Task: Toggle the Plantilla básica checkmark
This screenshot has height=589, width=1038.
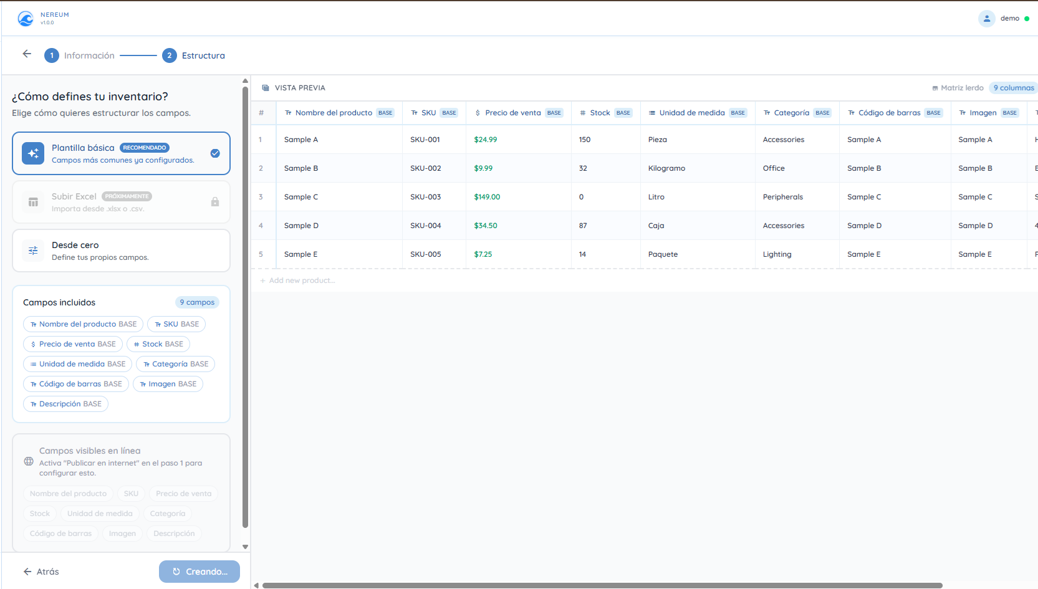Action: click(x=215, y=153)
